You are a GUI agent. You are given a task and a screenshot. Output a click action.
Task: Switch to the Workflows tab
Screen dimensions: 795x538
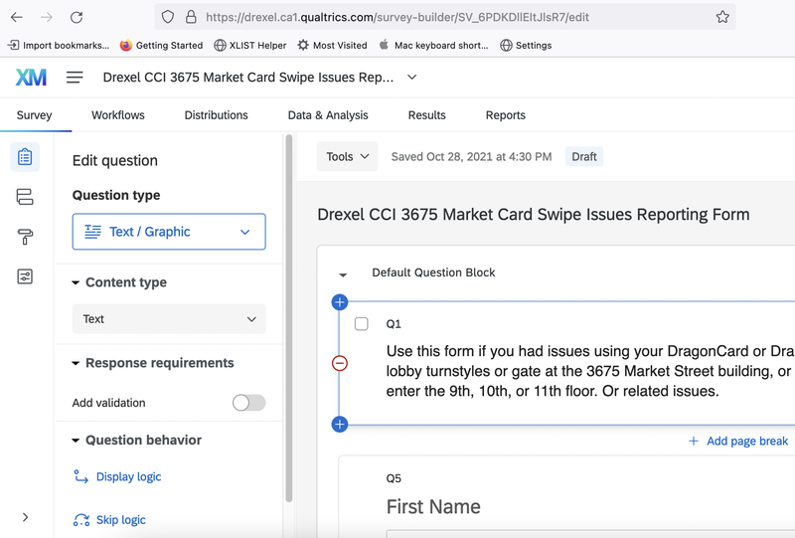[x=118, y=115]
